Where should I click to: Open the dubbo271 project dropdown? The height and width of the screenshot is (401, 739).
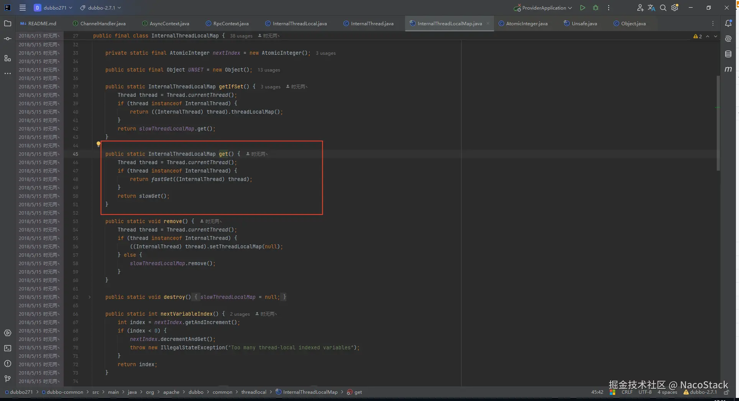53,8
